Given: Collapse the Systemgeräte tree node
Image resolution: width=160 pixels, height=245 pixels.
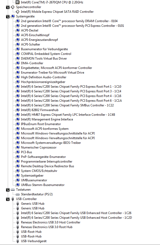Looking at the screenshot, I should click(x=8, y=16).
